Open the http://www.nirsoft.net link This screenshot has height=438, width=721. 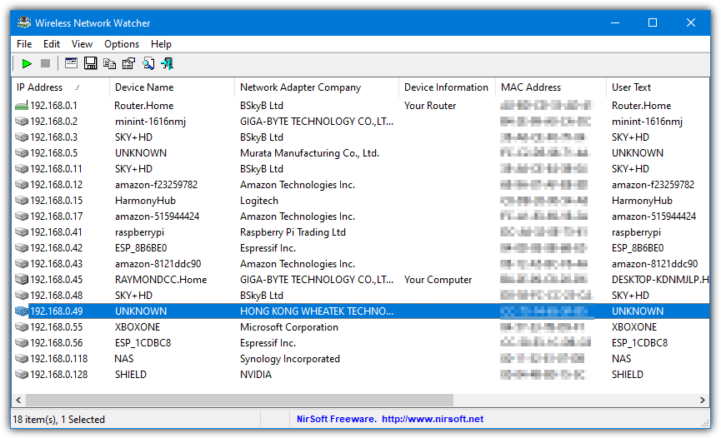[x=433, y=419]
